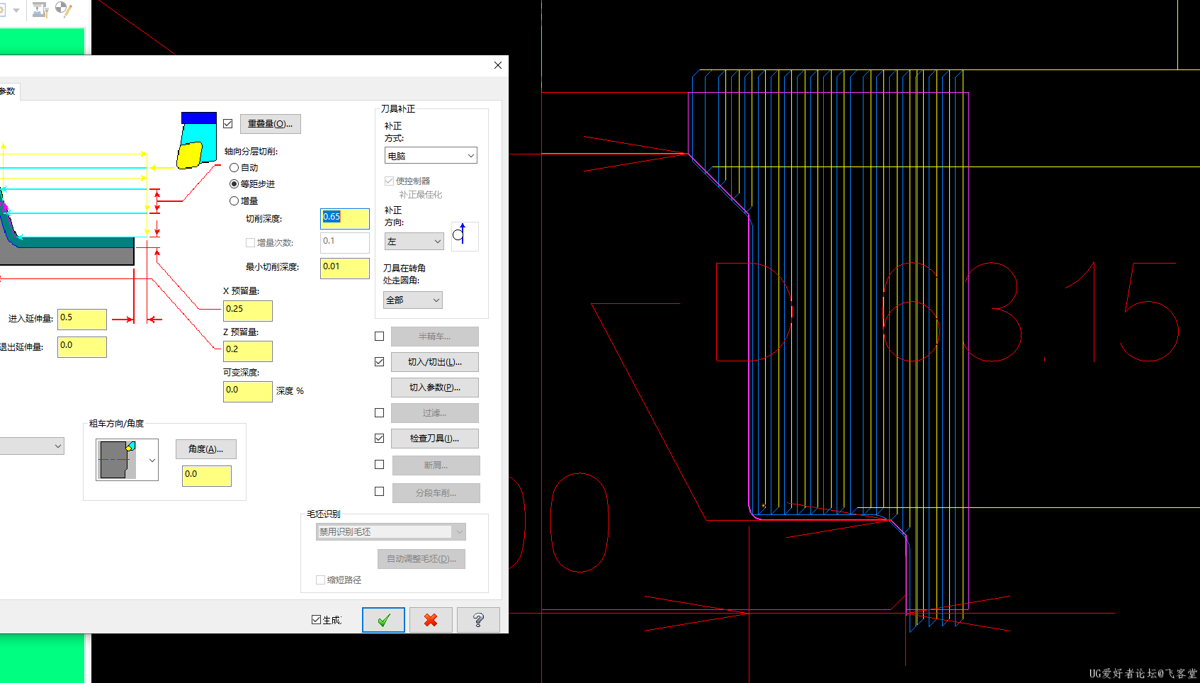Edit the X 预留量 field
The image size is (1200, 683).
click(248, 310)
